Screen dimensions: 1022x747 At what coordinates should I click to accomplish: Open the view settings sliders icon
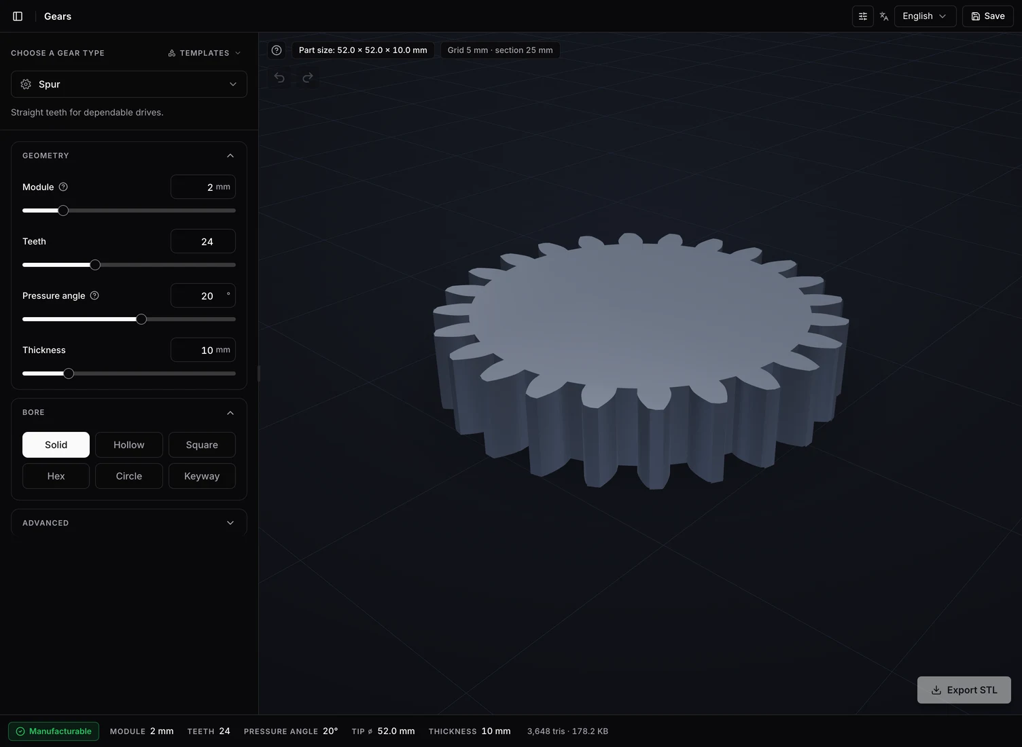click(x=863, y=16)
